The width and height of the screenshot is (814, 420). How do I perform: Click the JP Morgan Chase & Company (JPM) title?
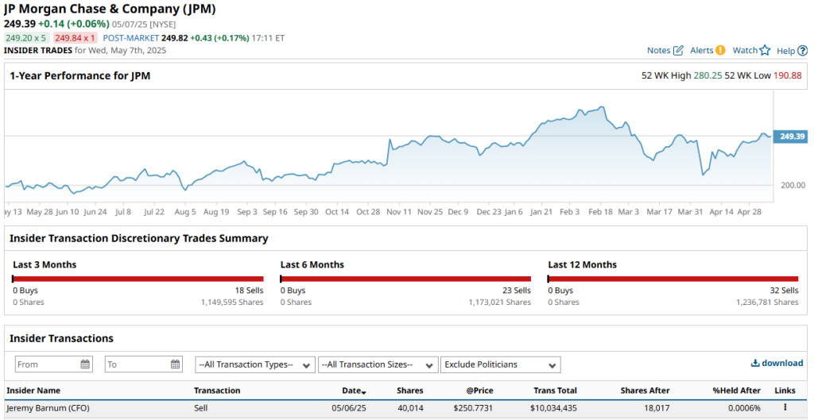110,10
